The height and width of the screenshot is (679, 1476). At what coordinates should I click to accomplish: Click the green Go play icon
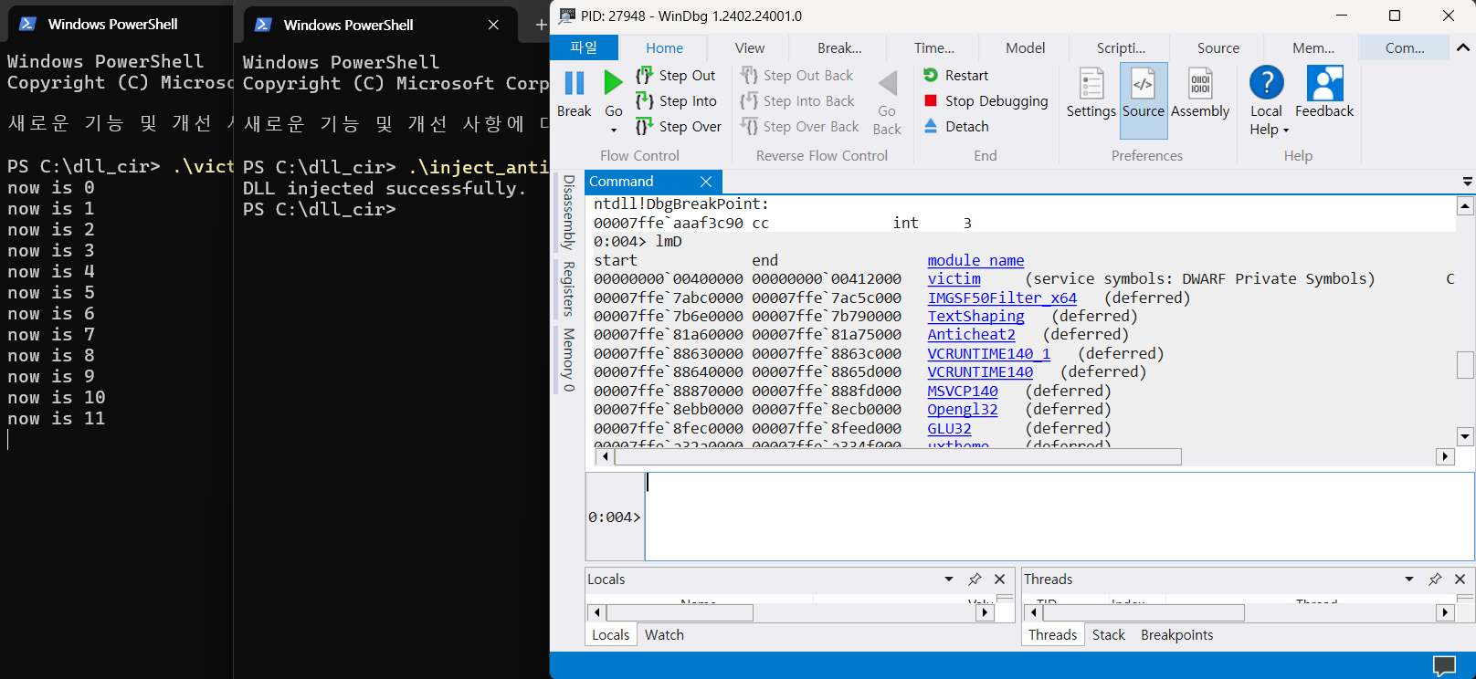click(x=613, y=83)
